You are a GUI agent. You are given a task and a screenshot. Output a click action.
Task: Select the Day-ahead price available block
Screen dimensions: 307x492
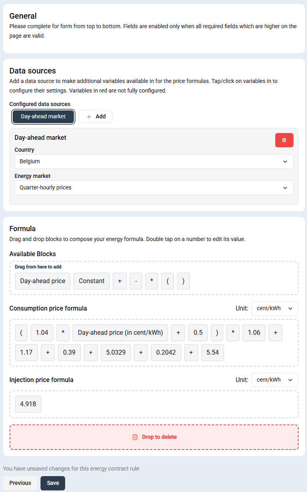click(42, 281)
